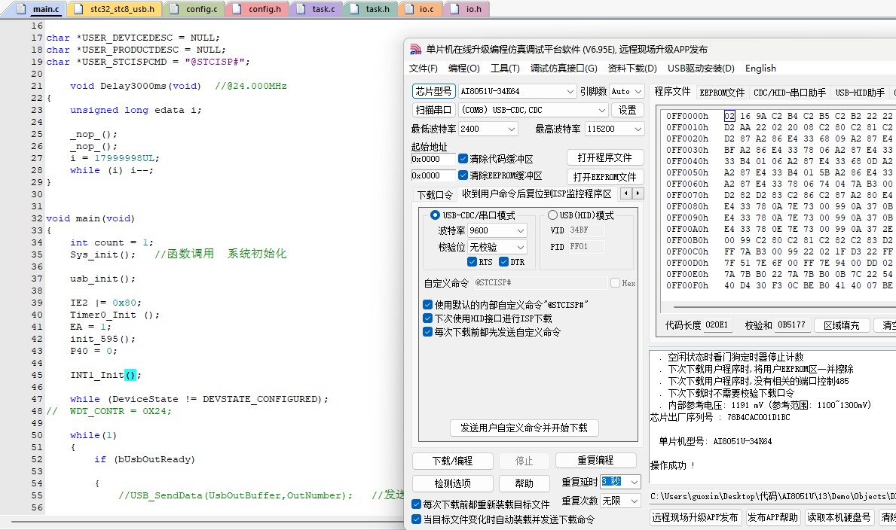Click the 打开EEPROM文件 button
Viewport: 896px width, 530px height.
click(x=604, y=177)
